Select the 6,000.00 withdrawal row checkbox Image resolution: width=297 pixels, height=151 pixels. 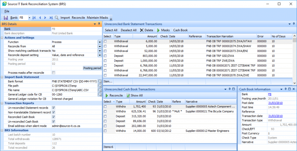point(105,42)
